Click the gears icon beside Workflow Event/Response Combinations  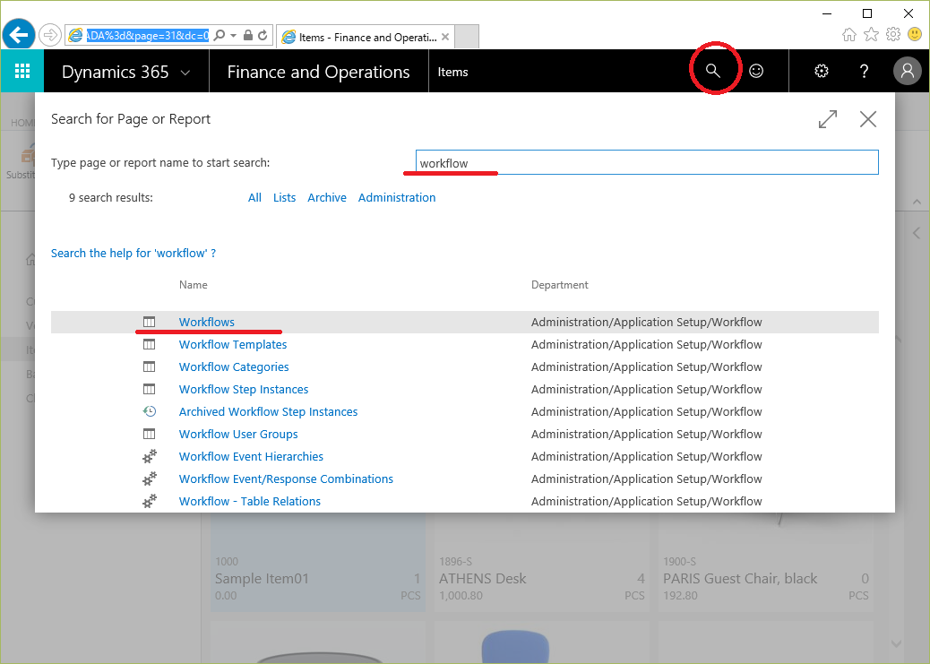tap(150, 479)
